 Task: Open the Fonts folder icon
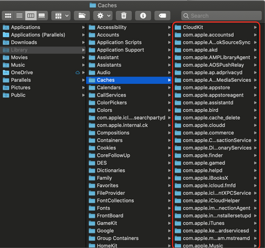[x=92, y=208]
